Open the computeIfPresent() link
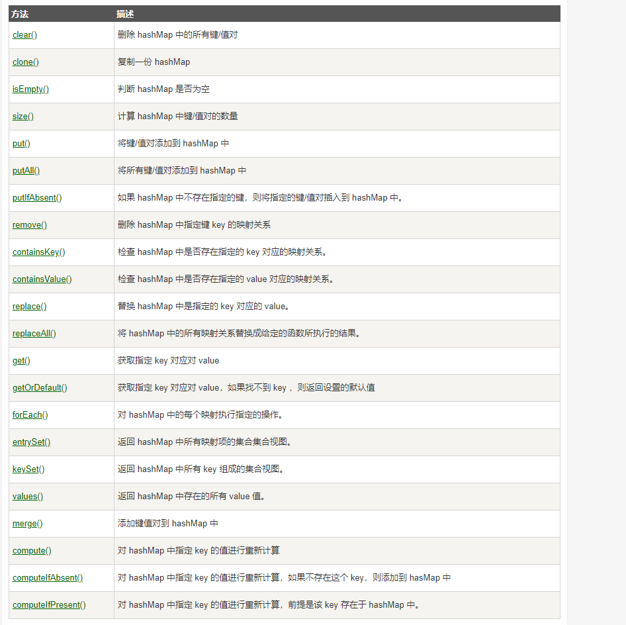 49,605
